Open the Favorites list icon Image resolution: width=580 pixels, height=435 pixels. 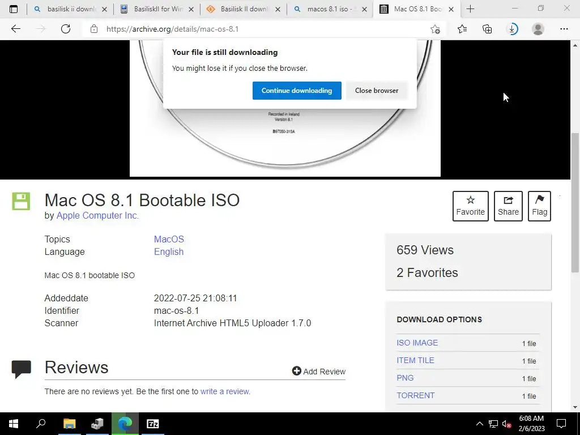[x=462, y=29]
